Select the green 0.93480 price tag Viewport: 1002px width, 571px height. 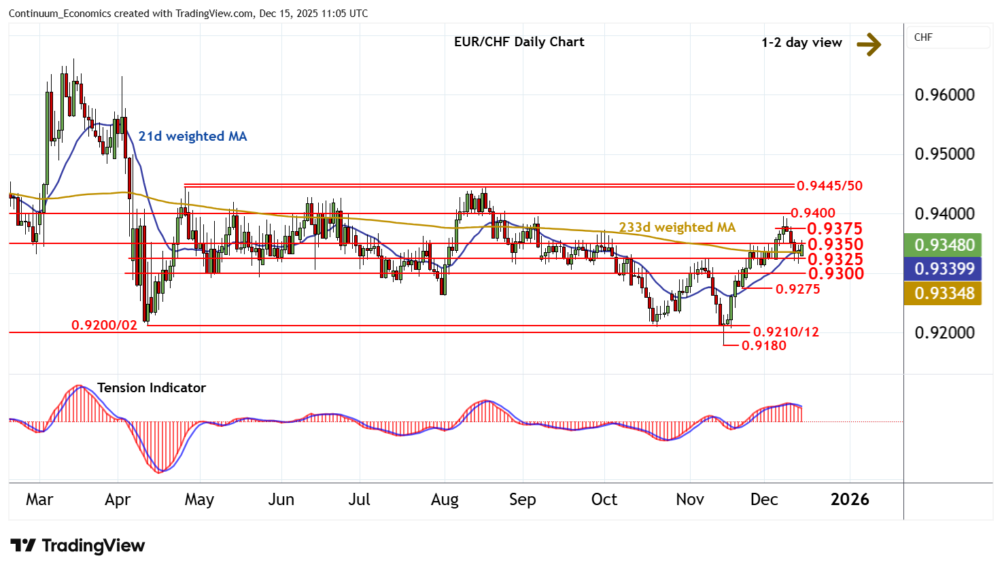pos(944,245)
